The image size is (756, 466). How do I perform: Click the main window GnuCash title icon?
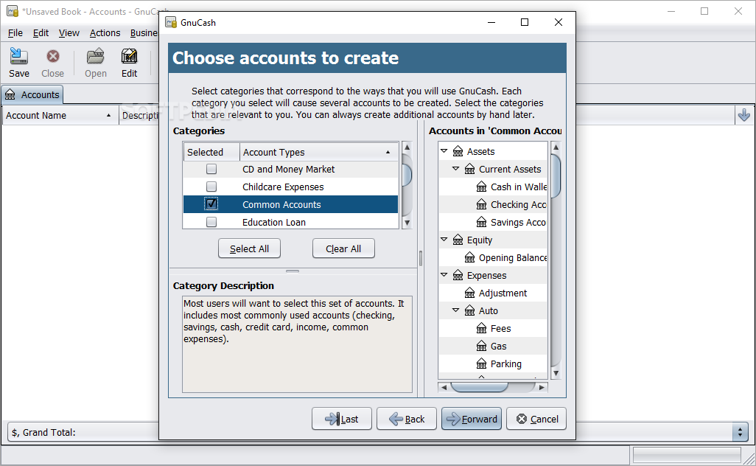[13, 11]
